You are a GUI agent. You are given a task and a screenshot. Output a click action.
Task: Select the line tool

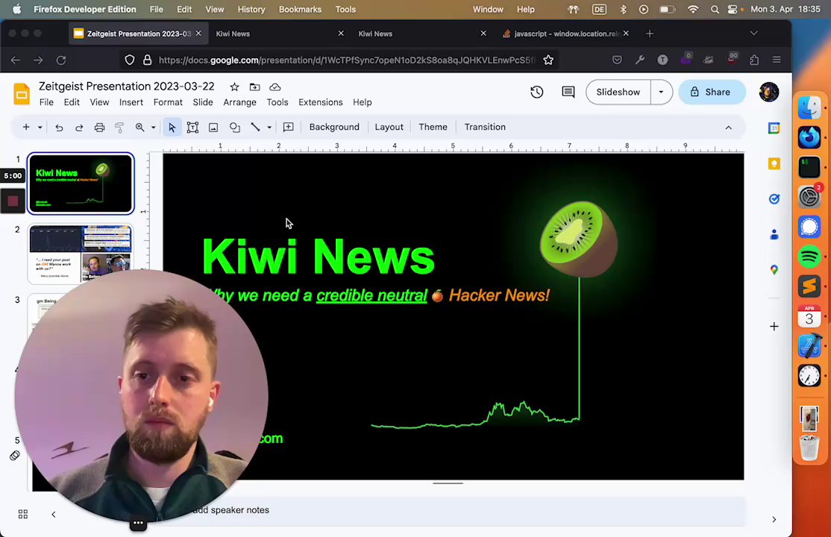(x=255, y=128)
